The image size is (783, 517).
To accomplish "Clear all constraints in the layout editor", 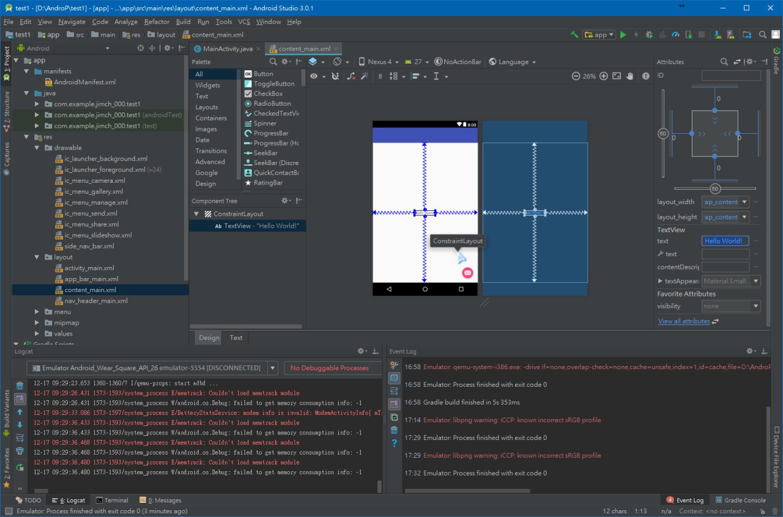I will click(x=351, y=76).
